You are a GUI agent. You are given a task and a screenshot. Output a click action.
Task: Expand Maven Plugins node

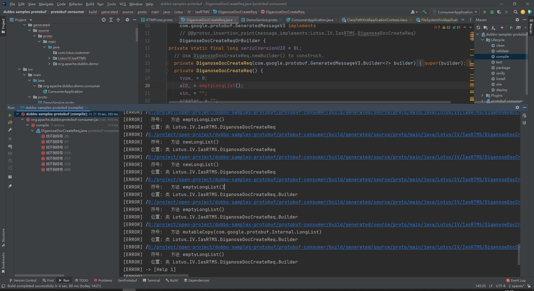pyautogui.click(x=483, y=96)
